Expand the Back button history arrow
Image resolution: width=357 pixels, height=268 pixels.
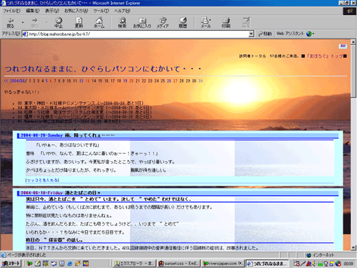click(23, 23)
